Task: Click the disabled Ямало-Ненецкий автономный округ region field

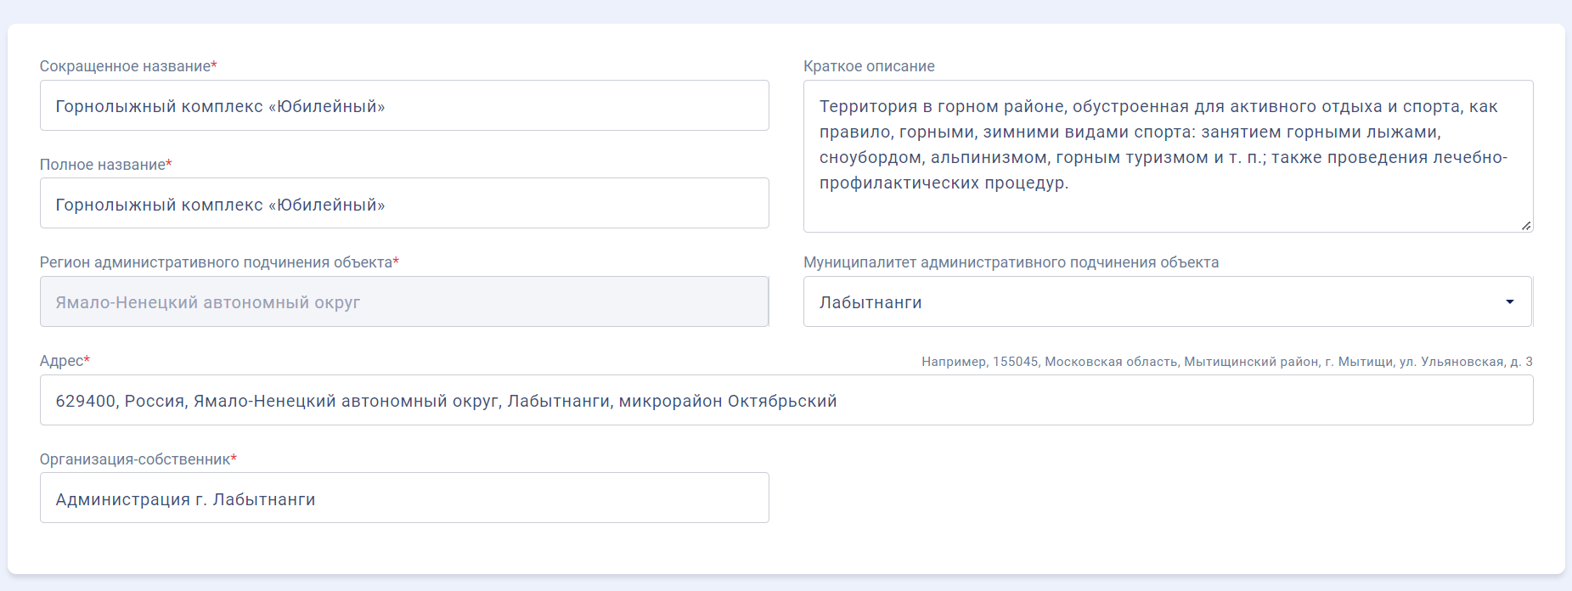Action: [404, 301]
